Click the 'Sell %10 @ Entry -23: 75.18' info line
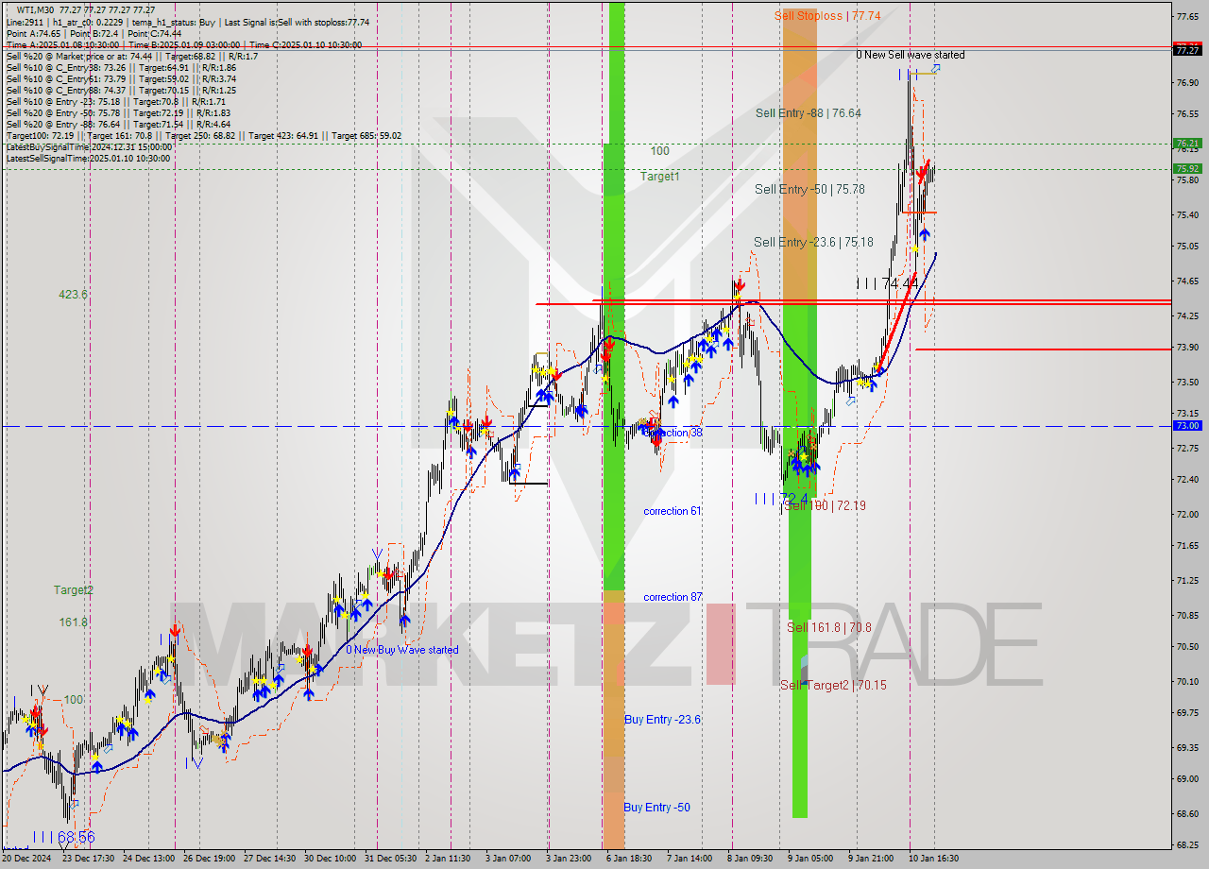The width and height of the screenshot is (1209, 869). coord(116,102)
